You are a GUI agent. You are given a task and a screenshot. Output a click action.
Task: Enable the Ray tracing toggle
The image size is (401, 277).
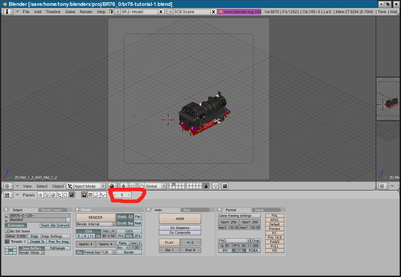pyautogui.click(x=130, y=223)
